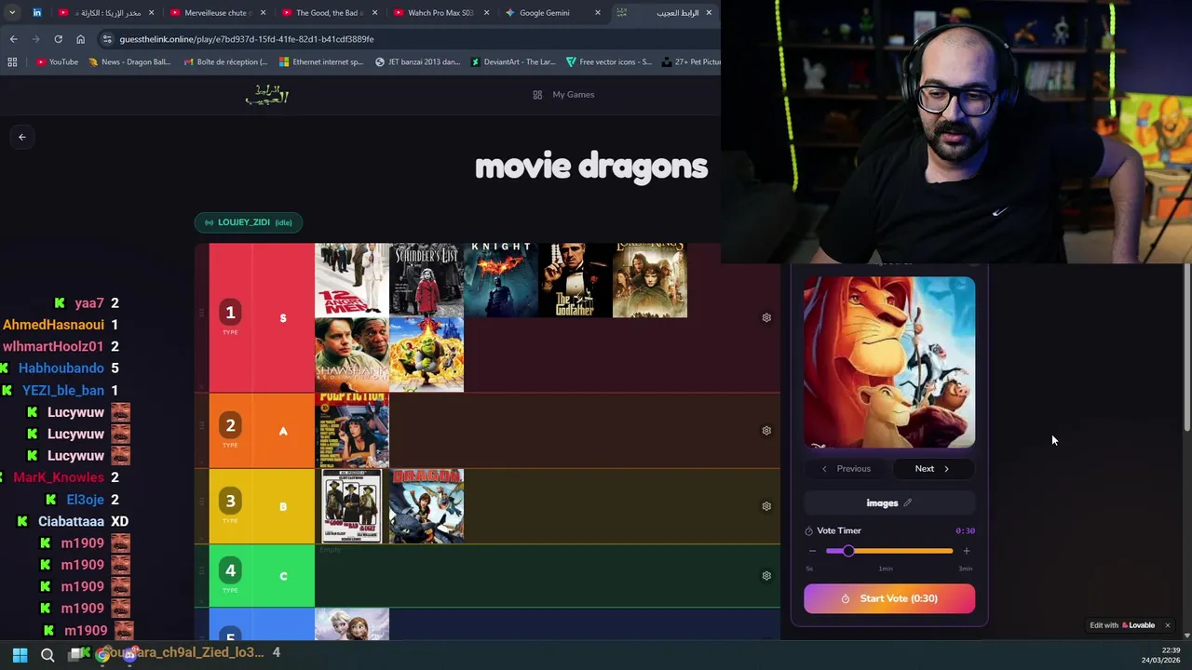Image resolution: width=1192 pixels, height=670 pixels.
Task: Click the browser home icon
Action: tap(80, 39)
